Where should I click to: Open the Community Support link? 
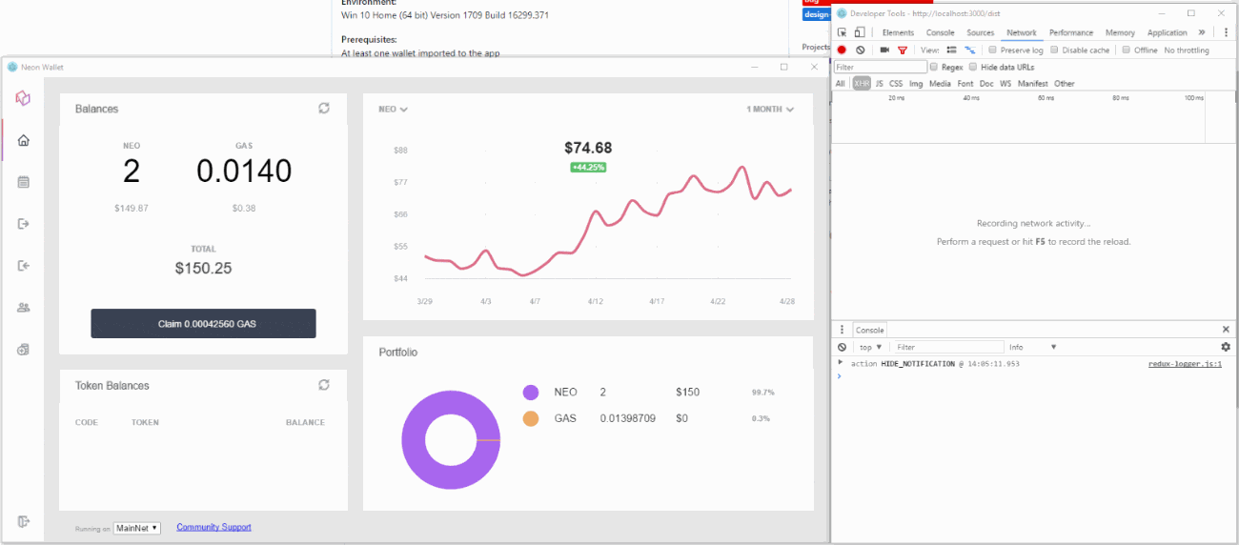tap(213, 527)
